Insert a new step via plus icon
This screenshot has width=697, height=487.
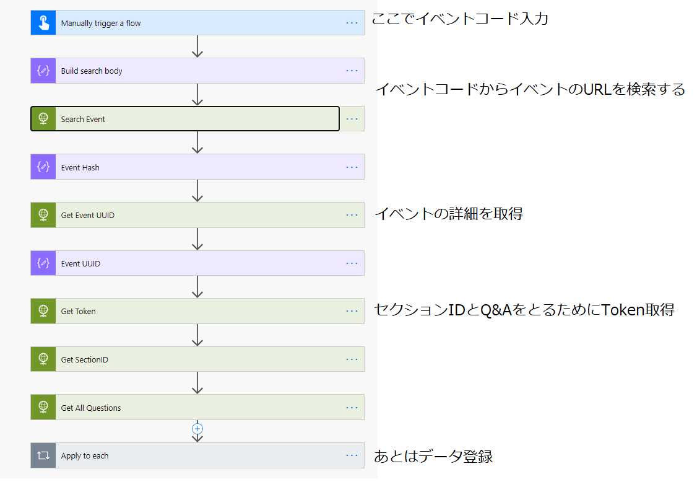(x=197, y=429)
